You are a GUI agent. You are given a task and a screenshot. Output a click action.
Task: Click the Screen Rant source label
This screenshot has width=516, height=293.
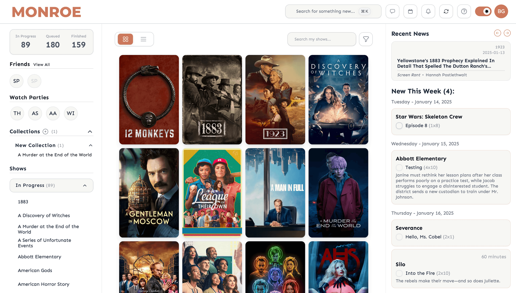(x=408, y=75)
